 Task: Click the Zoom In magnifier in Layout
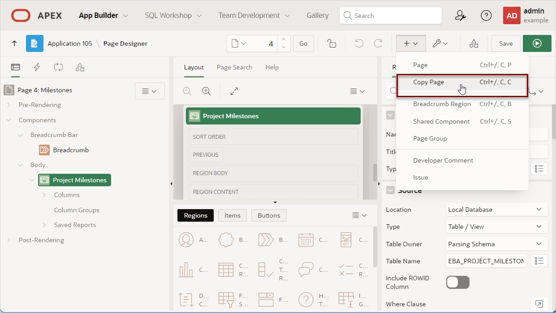pyautogui.click(x=207, y=91)
